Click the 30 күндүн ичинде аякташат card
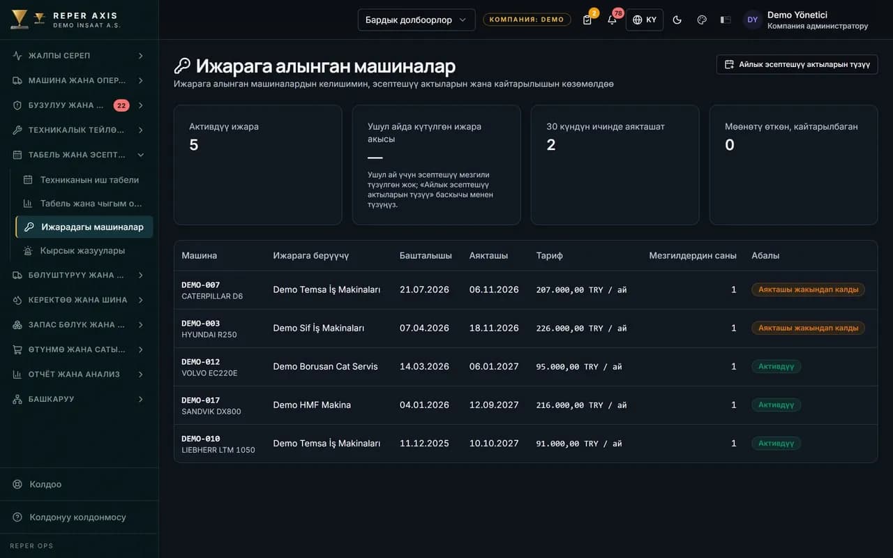Screen dimensions: 893x558 coord(615,165)
